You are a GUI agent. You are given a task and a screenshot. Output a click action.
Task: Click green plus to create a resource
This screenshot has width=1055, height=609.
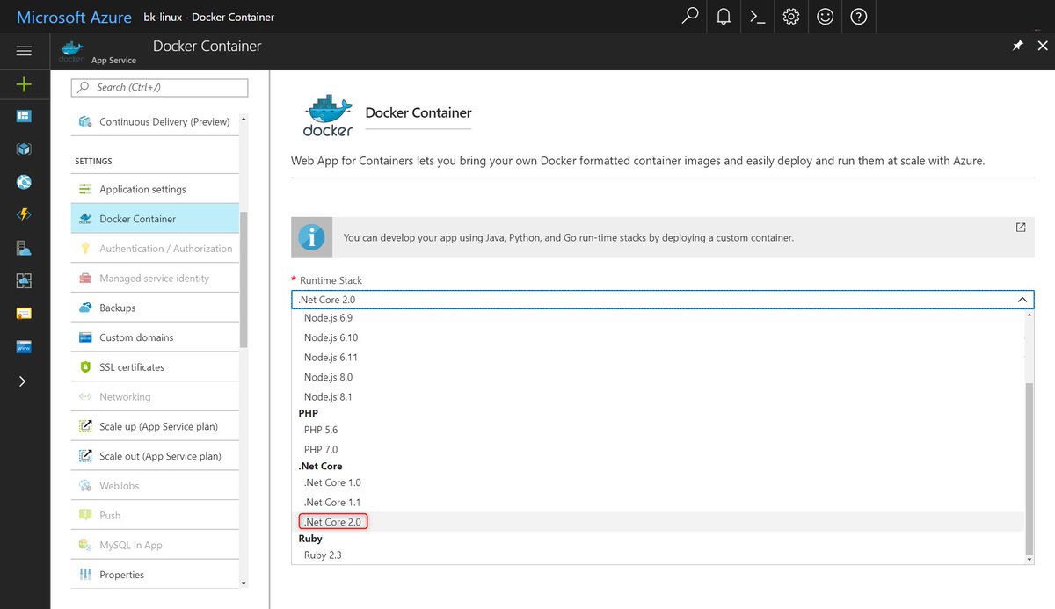point(24,84)
